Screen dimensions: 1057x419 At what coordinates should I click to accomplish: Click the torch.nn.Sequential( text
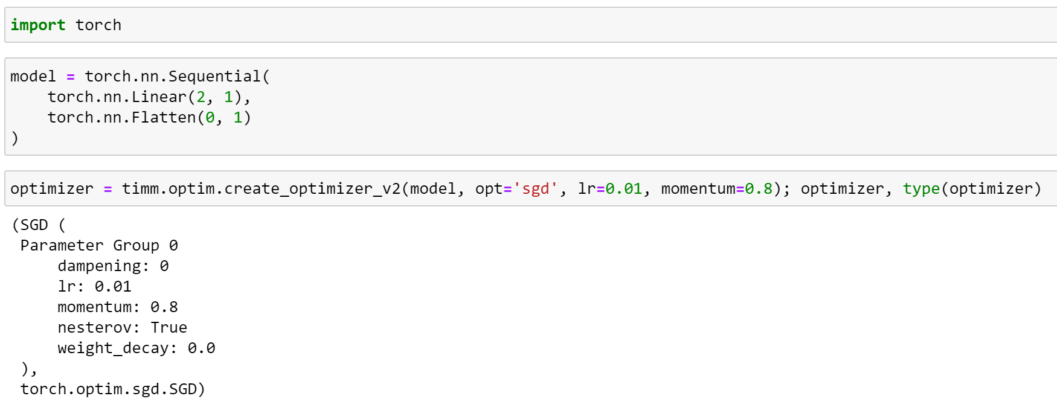pyautogui.click(x=177, y=77)
